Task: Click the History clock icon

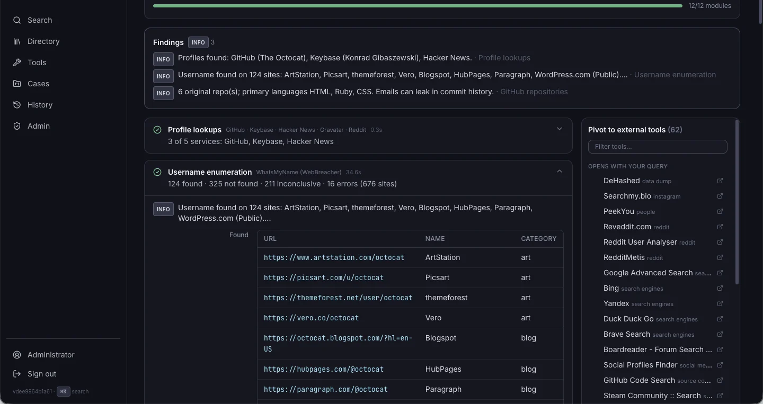Action: point(17,105)
